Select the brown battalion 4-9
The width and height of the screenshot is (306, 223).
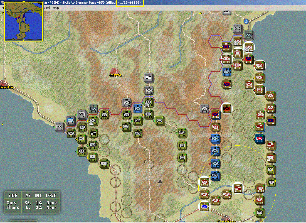[x=261, y=115]
